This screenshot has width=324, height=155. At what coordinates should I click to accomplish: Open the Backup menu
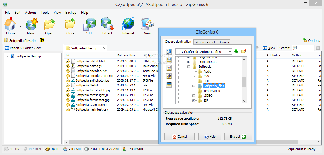coord(71,13)
